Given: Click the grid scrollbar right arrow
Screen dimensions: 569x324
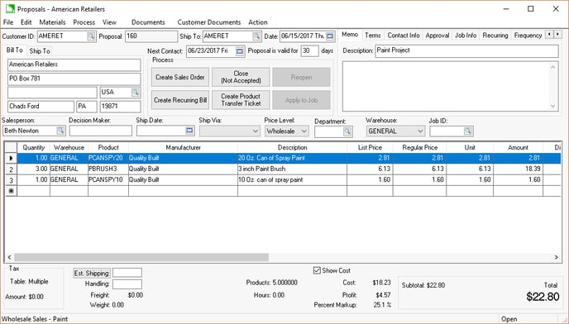Looking at the screenshot, I should click(557, 257).
